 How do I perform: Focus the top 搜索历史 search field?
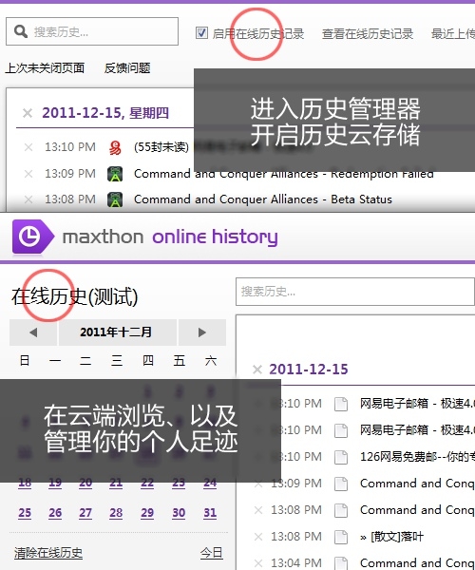pyautogui.click(x=92, y=31)
